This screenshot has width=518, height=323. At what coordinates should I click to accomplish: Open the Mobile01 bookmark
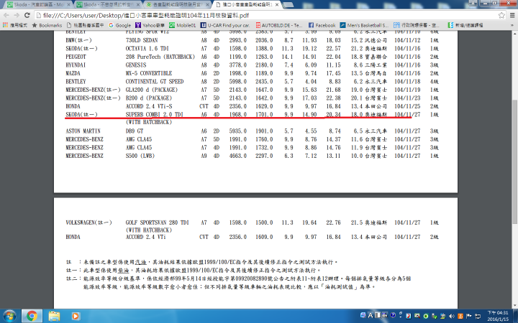[x=182, y=25]
